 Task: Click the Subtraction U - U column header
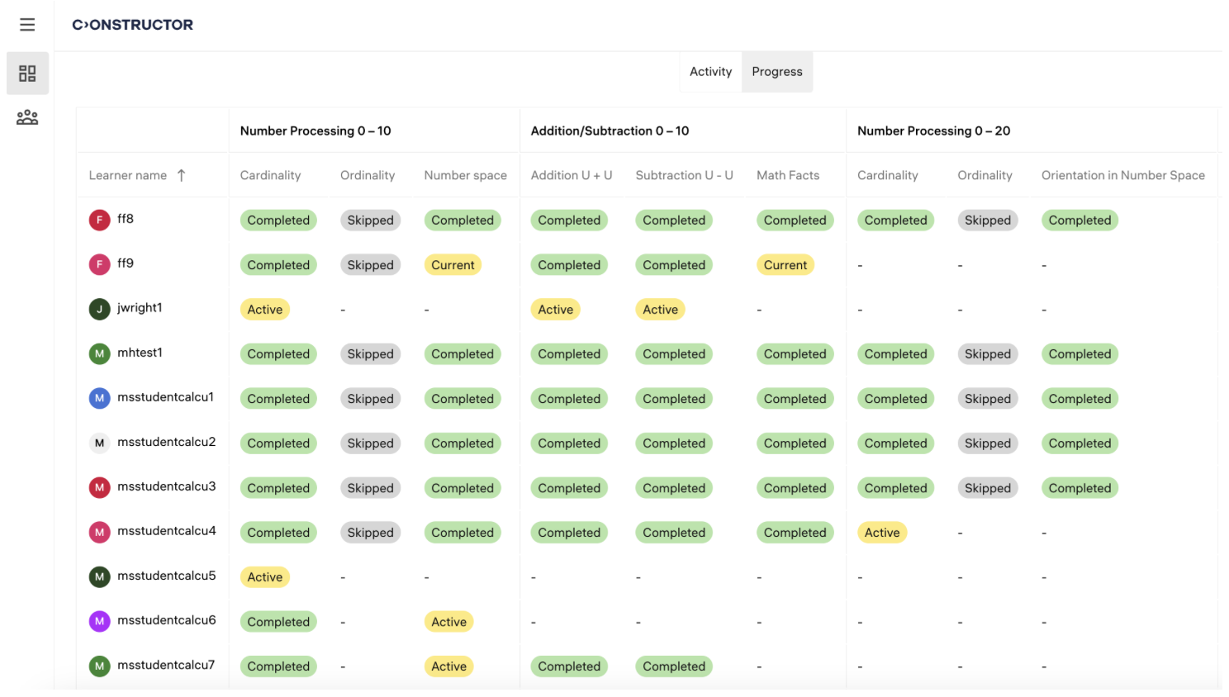click(684, 175)
